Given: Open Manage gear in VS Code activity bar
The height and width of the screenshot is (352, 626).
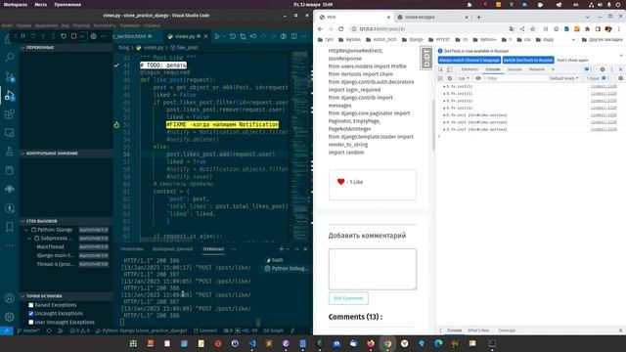Looking at the screenshot, I should 9,317.
